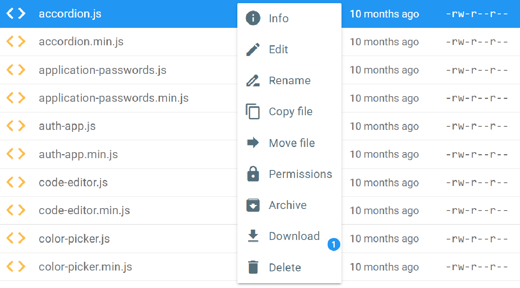Screen dimensions: 520x288
Task: Click the padlock Permissions icon
Action: point(253,174)
